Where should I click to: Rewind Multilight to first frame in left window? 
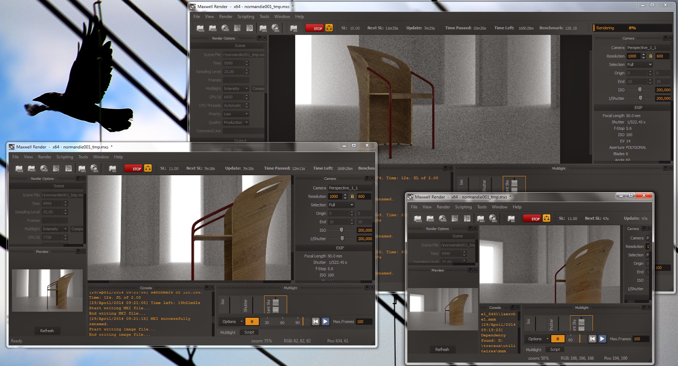click(x=315, y=322)
